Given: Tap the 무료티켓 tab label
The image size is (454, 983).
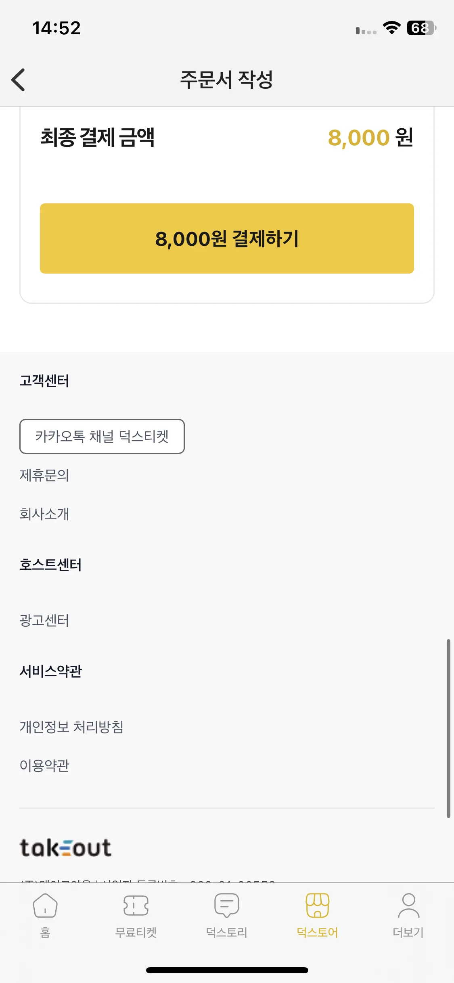Looking at the screenshot, I should (x=136, y=932).
